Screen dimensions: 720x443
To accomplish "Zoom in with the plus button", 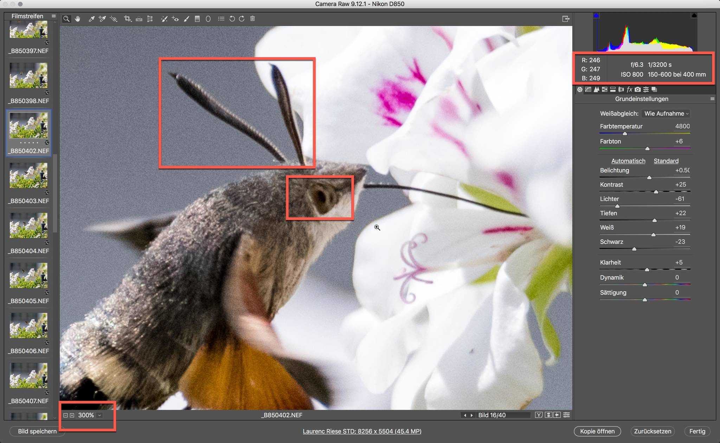I will point(72,416).
